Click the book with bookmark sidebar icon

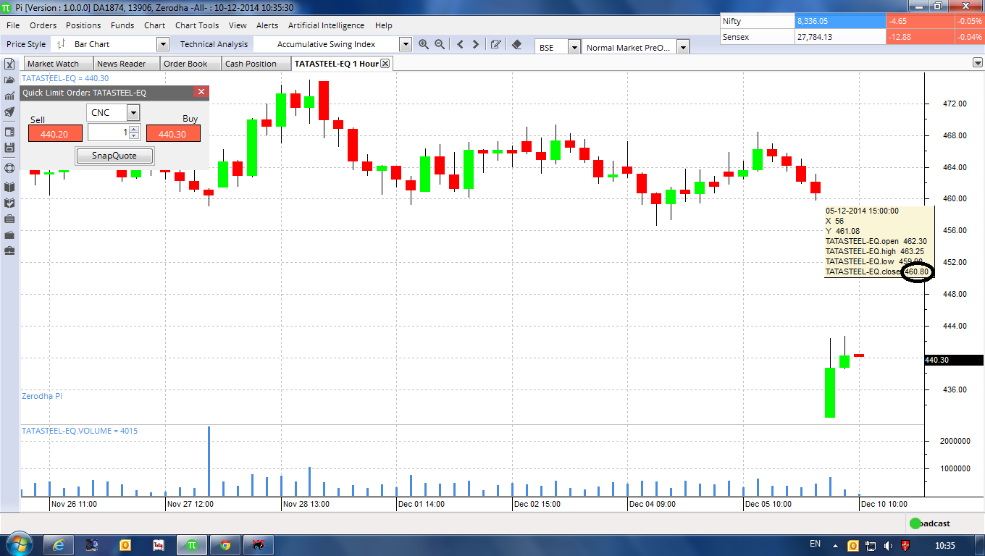point(9,203)
